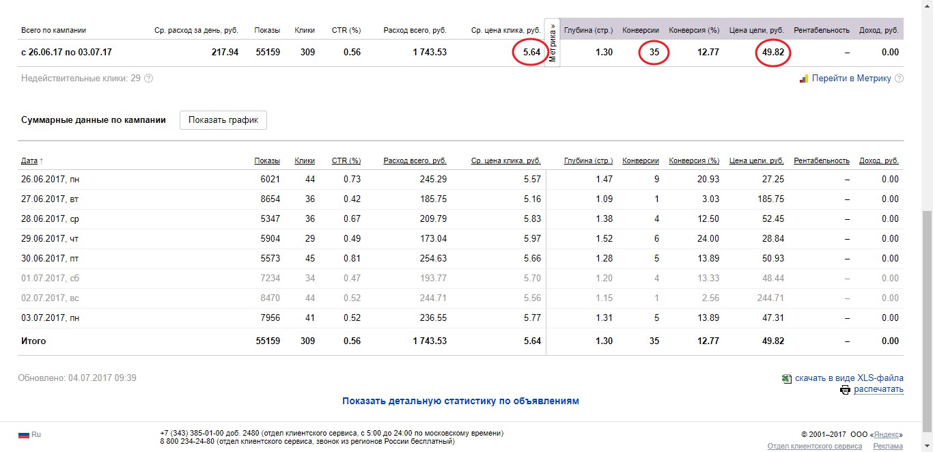Click the 20.93 conversion percent cell

[708, 179]
